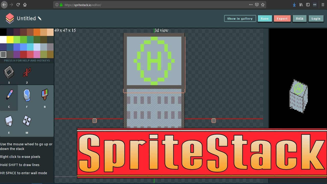
Task: Open the Firefox hamburger menu
Action: tap(323, 5)
